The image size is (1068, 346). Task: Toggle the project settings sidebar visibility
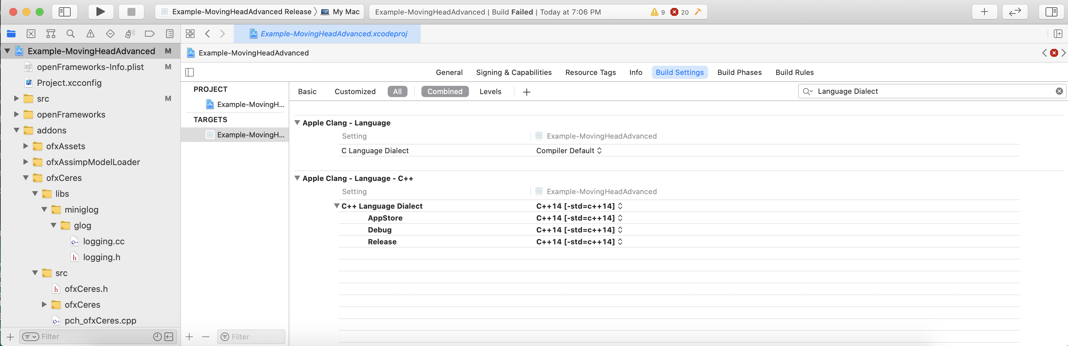[x=190, y=72]
